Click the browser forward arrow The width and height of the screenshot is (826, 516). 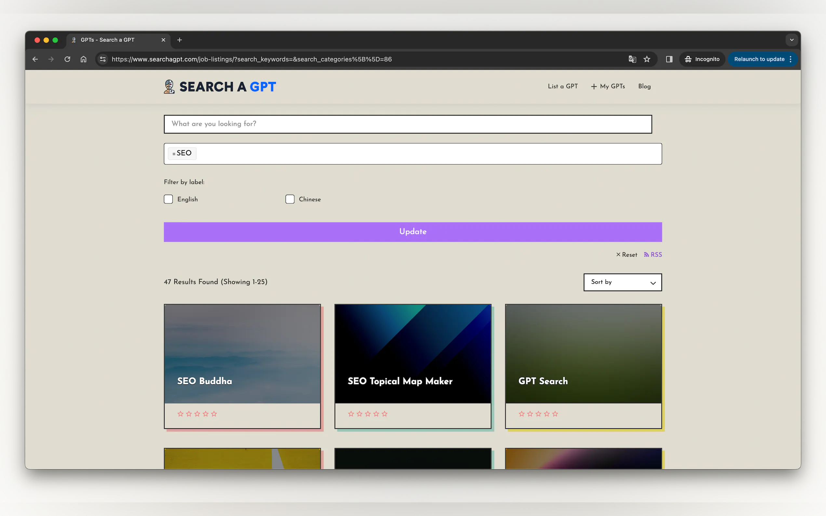point(51,59)
